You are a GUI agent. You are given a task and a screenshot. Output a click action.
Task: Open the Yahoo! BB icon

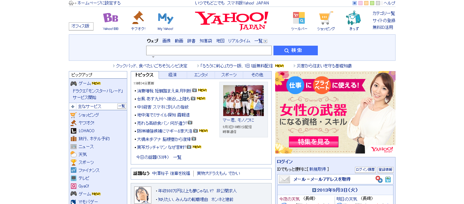point(110,18)
